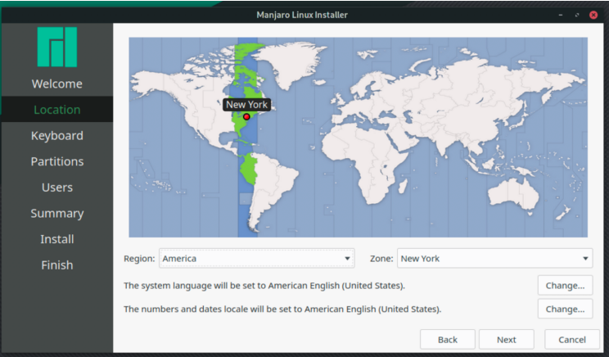609x357 pixels.
Task: Click the Zone dropdown arrow
Action: [585, 258]
